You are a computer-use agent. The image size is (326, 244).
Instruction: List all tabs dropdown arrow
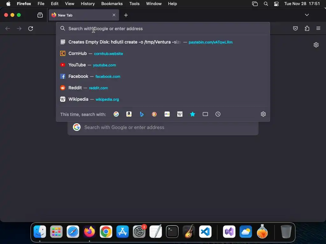[307, 15]
